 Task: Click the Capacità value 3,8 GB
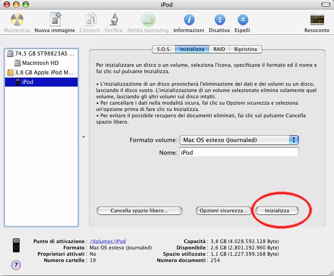(245, 241)
